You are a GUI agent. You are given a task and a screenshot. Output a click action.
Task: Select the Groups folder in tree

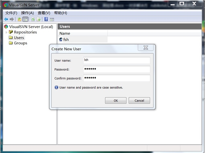(x=18, y=43)
